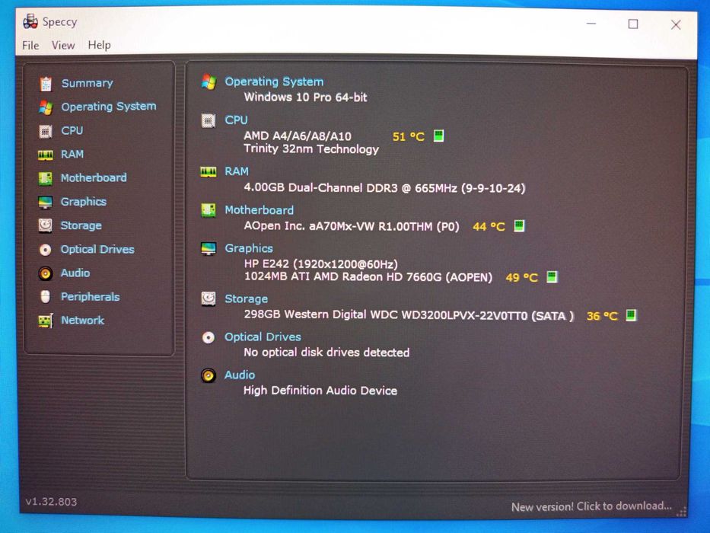Click 'No optical disk drives detected' text
The height and width of the screenshot is (533, 710).
coord(326,353)
